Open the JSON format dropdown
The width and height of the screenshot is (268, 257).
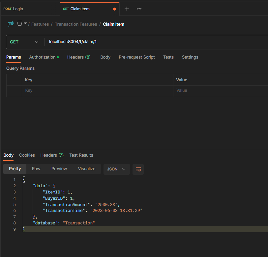(116, 169)
